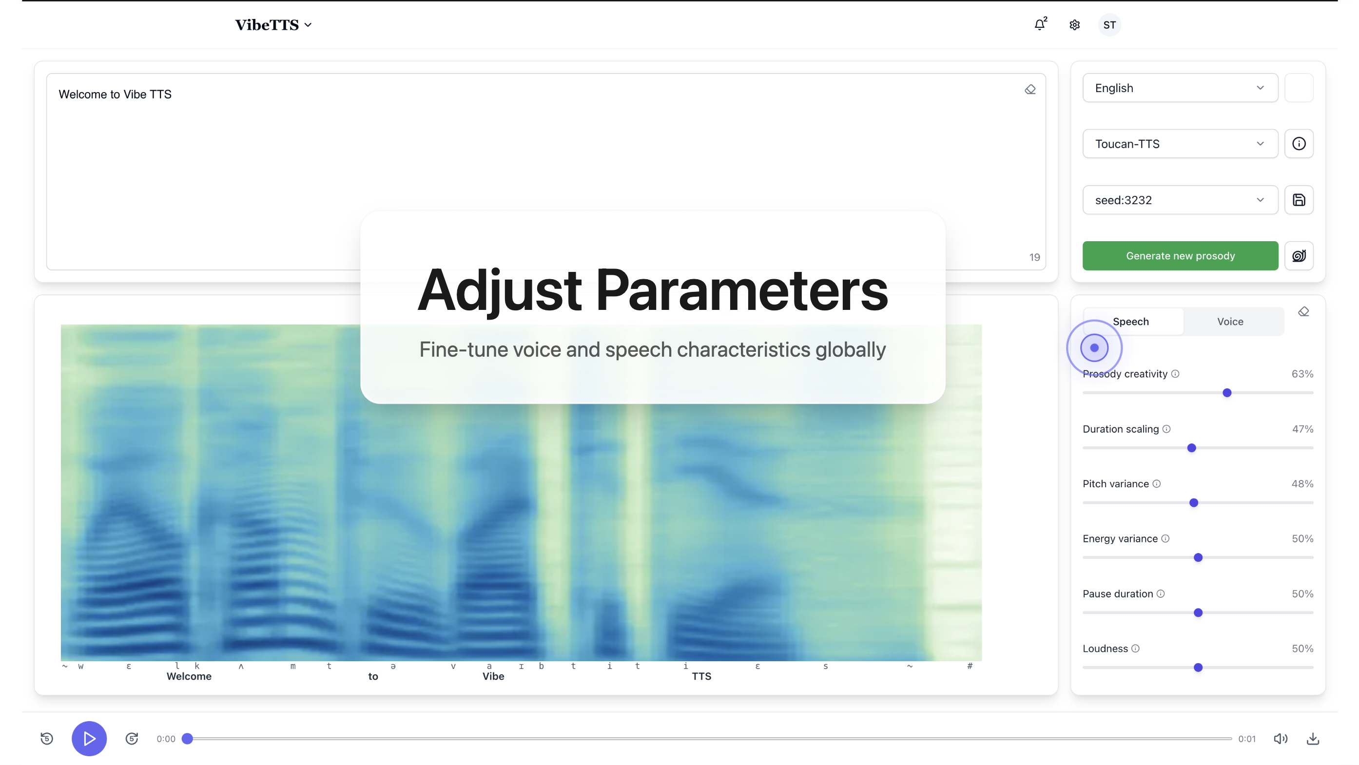Click the spiral icon beside Generate
This screenshot has height=765, width=1359.
coord(1299,256)
